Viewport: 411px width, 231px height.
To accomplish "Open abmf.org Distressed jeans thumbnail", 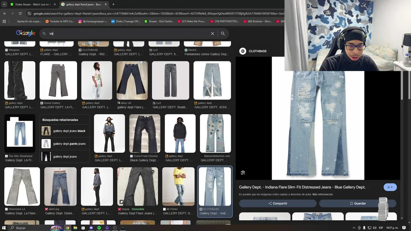I will click(60, 186).
